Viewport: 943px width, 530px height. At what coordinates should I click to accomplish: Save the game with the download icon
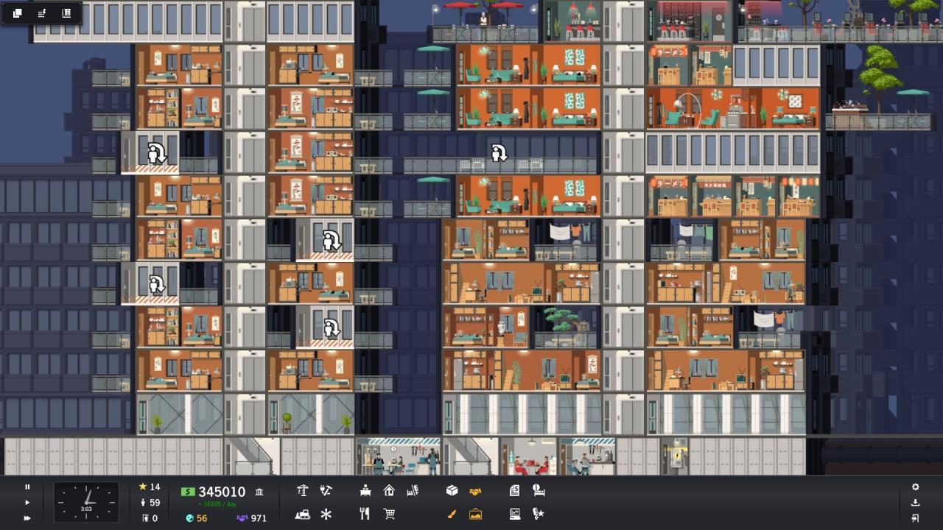pyautogui.click(x=916, y=502)
